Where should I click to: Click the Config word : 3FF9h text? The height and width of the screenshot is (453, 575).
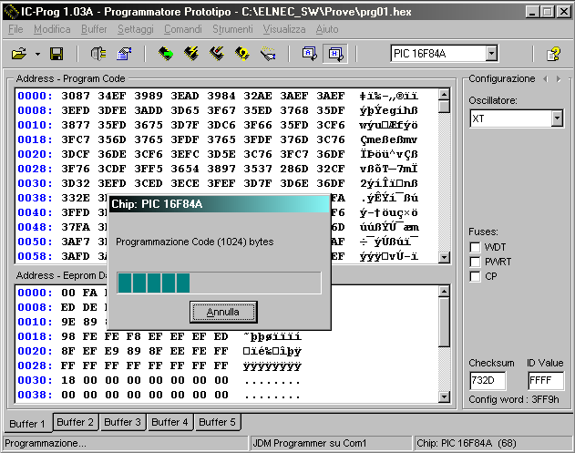coord(514,399)
